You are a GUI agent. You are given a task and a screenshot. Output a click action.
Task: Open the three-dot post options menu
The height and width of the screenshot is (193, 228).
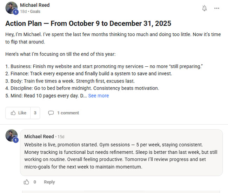click(x=217, y=8)
